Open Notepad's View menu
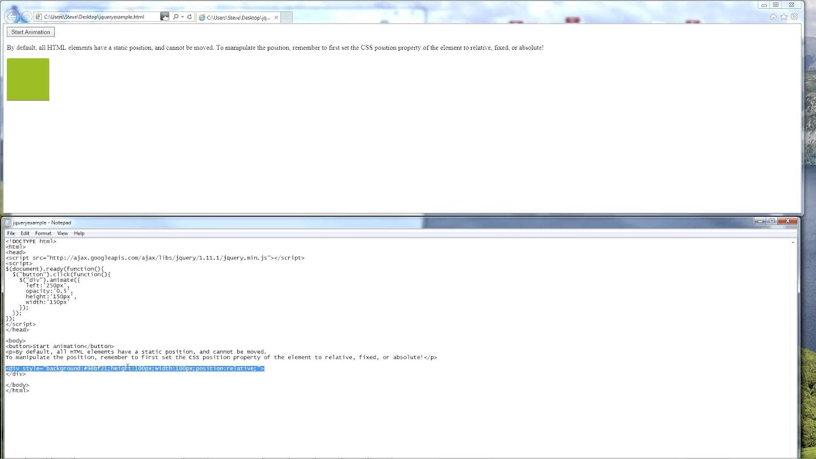Viewport: 816px width, 459px height. [63, 233]
